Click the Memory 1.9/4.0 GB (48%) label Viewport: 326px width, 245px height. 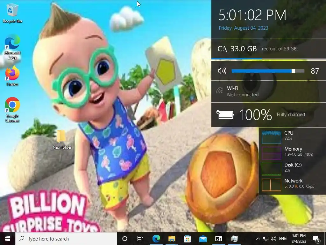[299, 152]
